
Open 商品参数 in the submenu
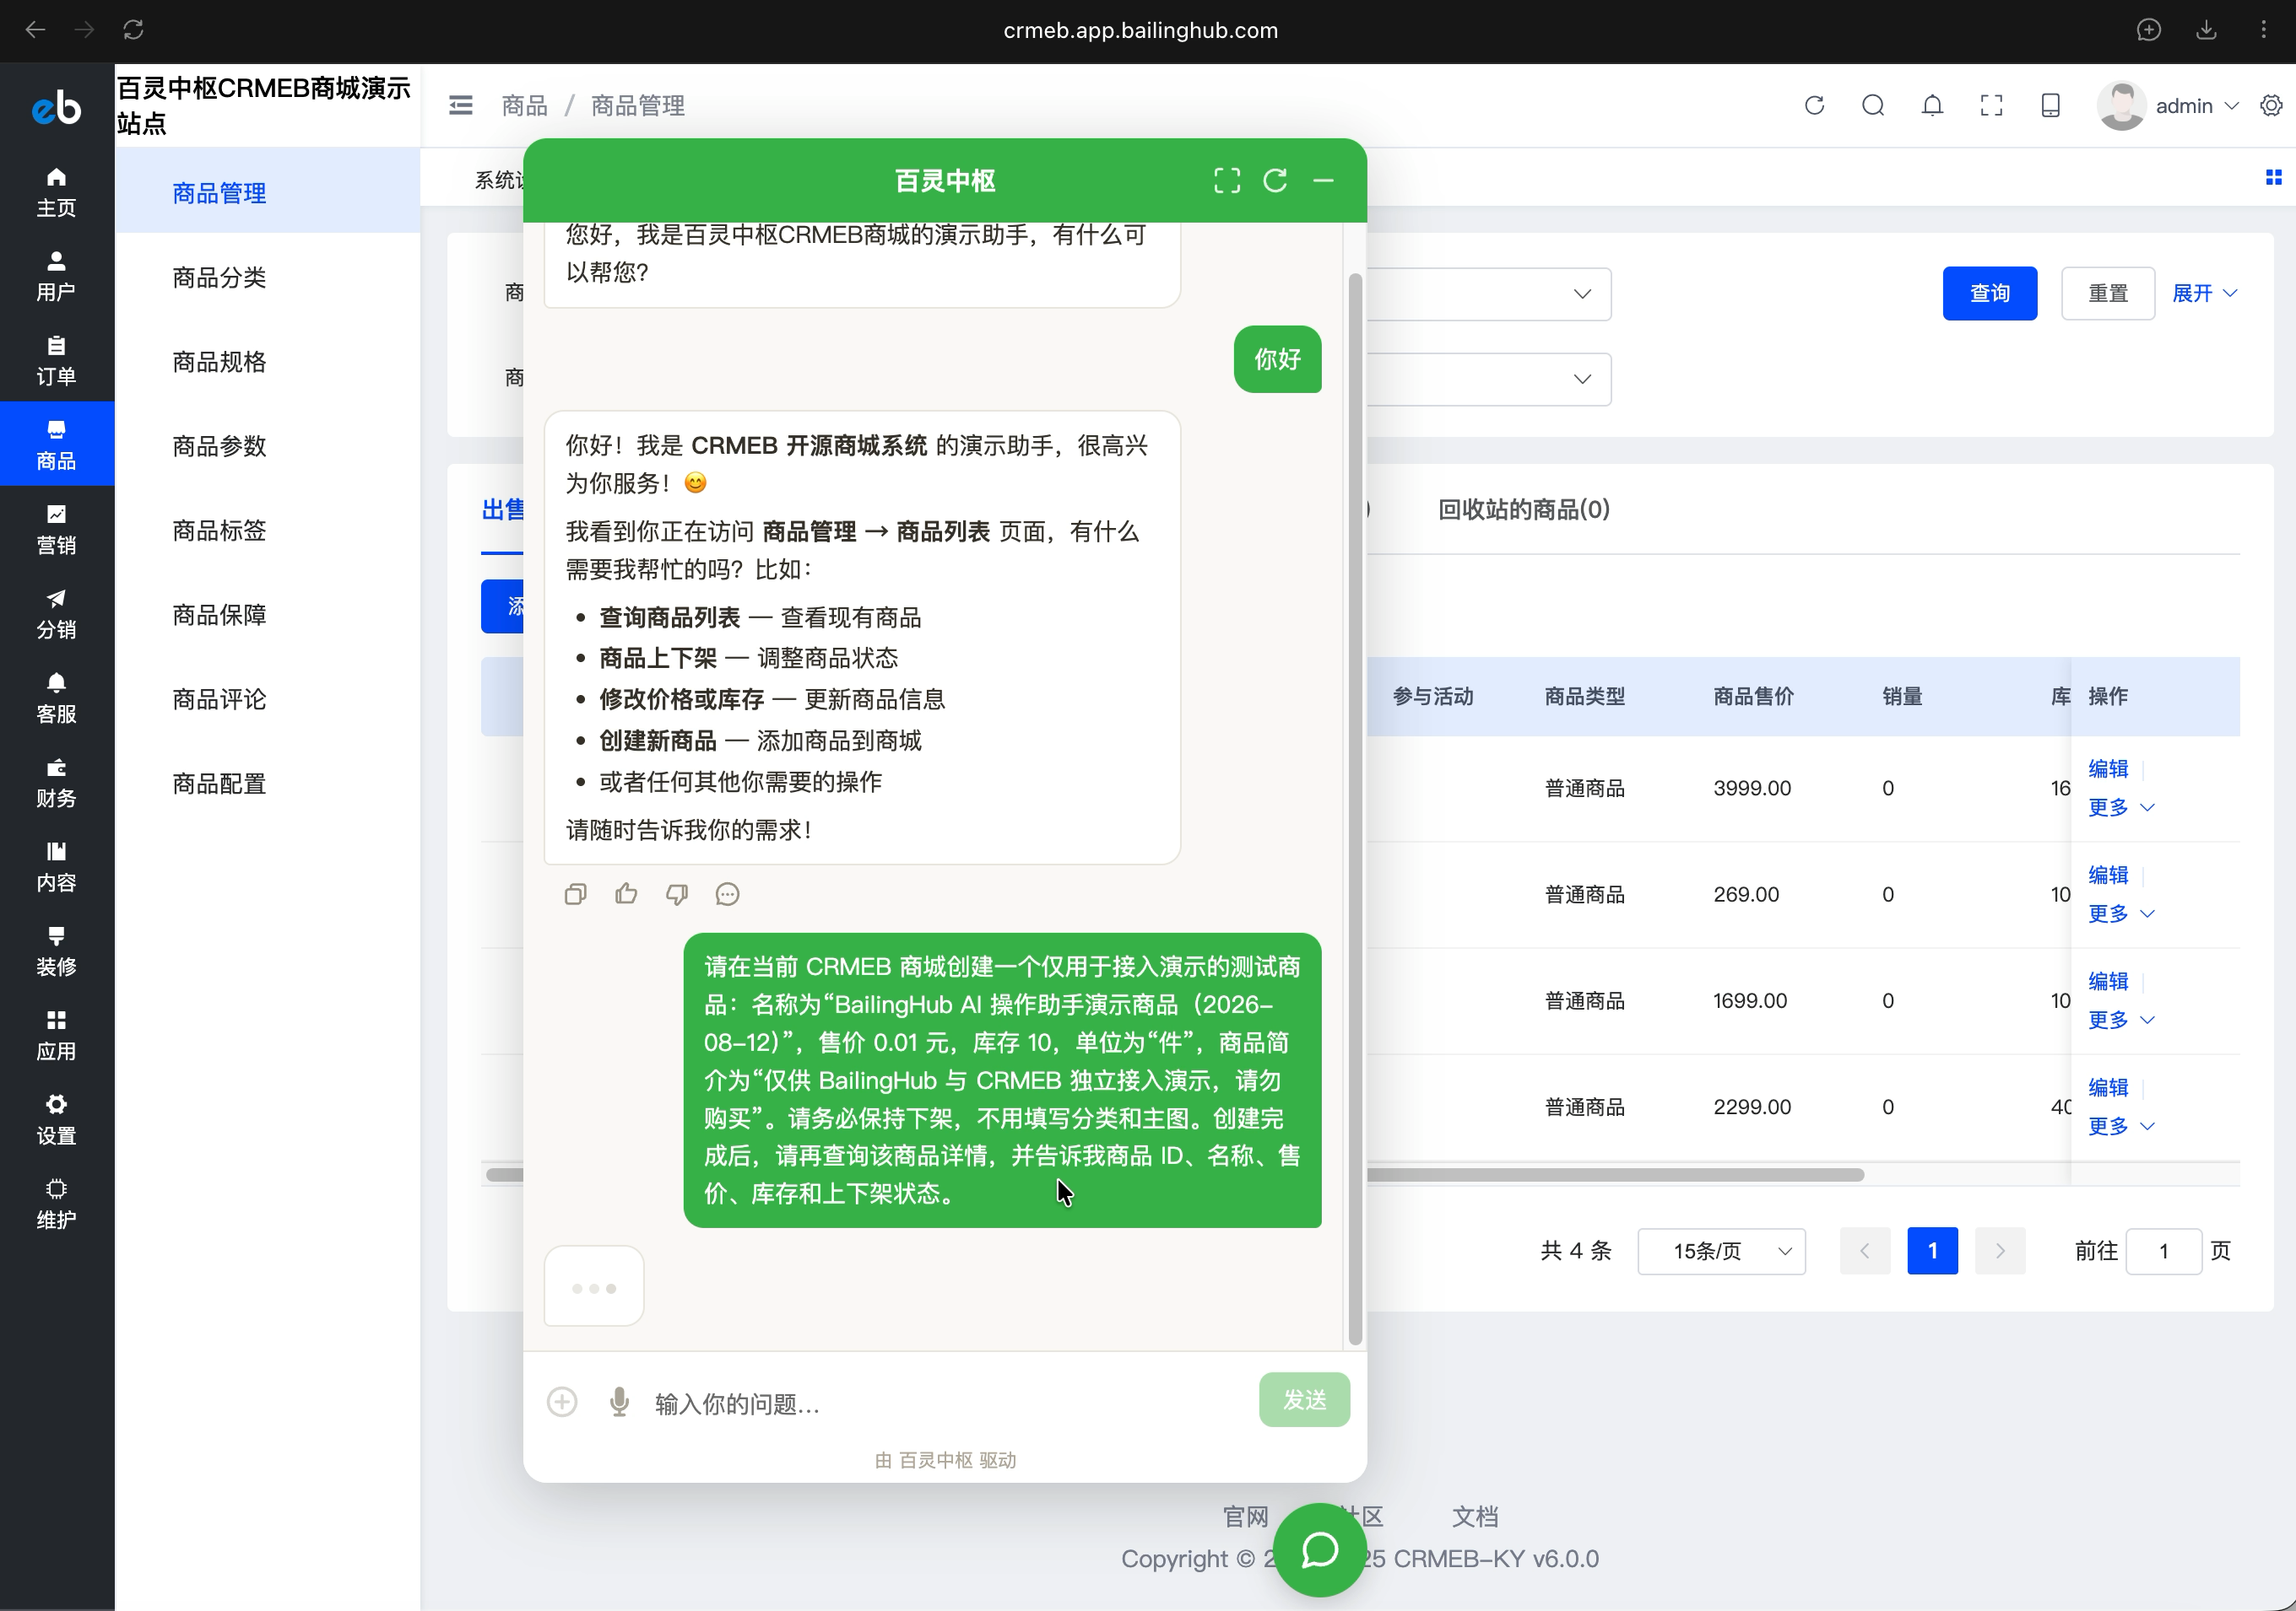267,445
